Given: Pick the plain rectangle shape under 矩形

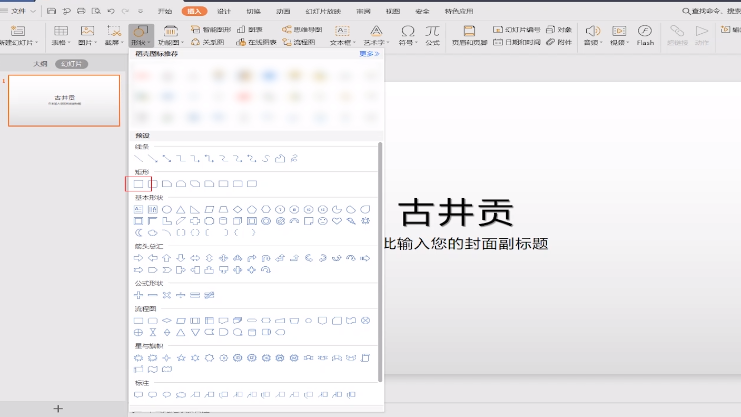Looking at the screenshot, I should (139, 184).
